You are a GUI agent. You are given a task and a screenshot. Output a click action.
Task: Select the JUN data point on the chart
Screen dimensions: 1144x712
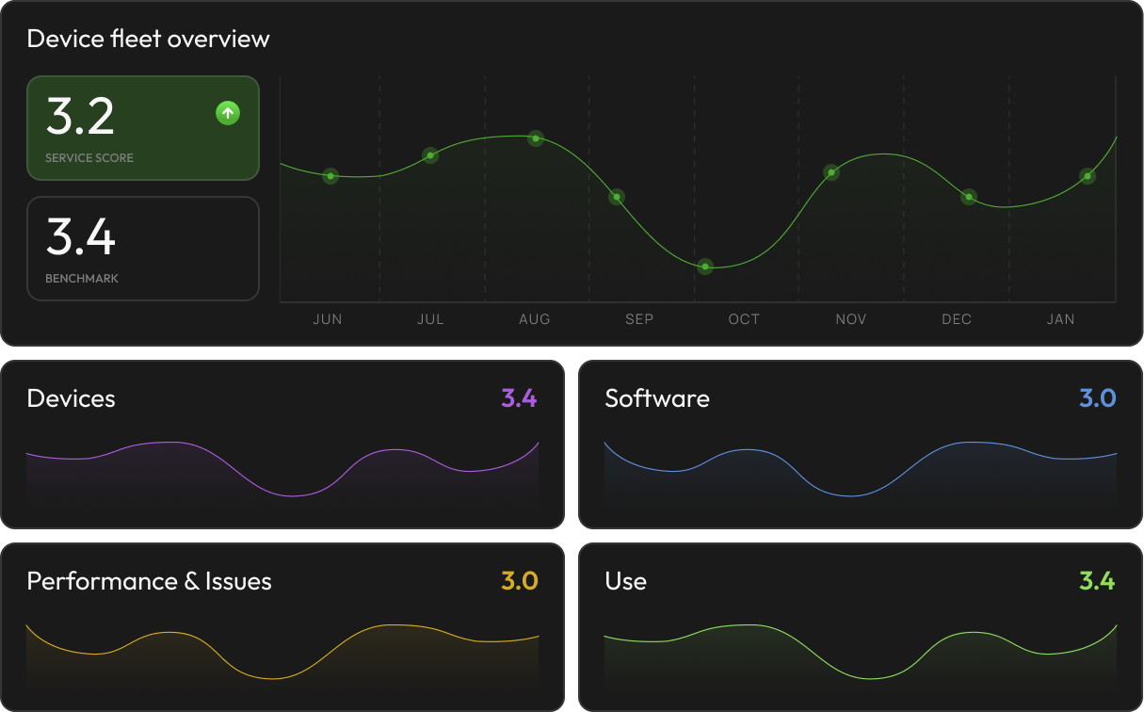[x=330, y=175]
